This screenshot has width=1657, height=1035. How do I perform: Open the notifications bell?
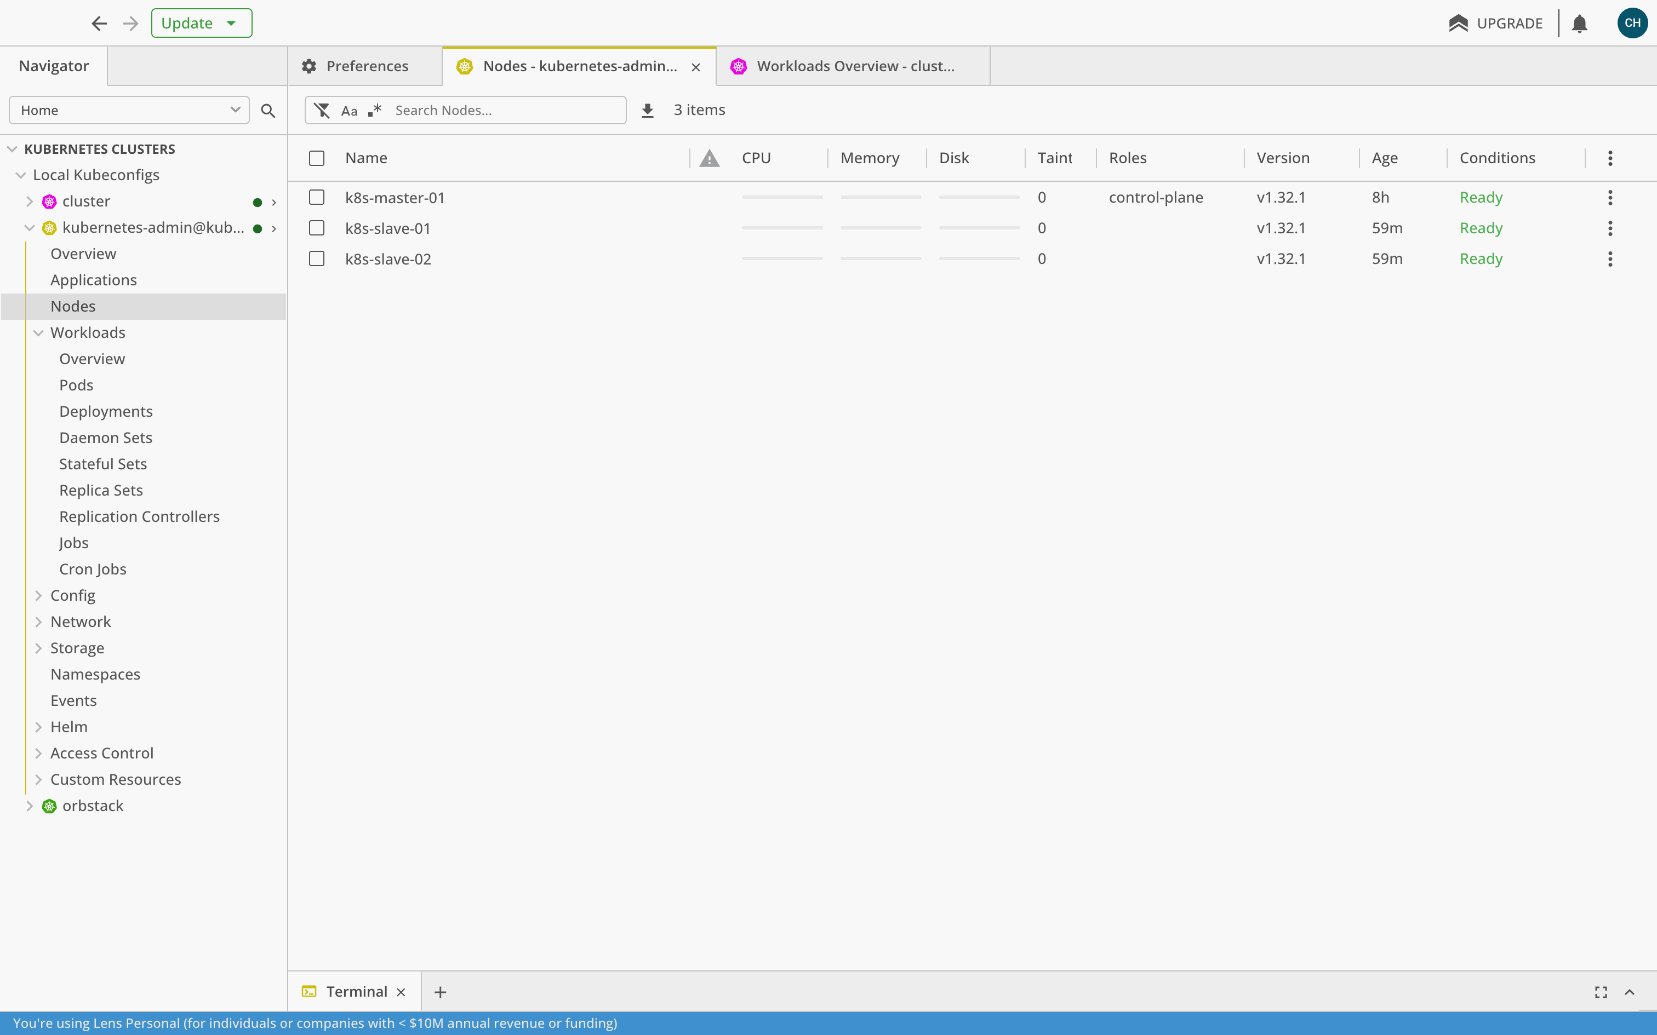coord(1580,23)
